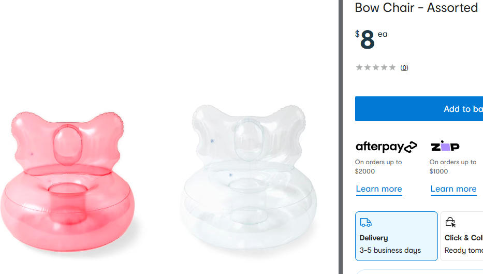This screenshot has height=274, width=483.
Task: Choose the Click & Collect option label
Action: pyautogui.click(x=464, y=238)
